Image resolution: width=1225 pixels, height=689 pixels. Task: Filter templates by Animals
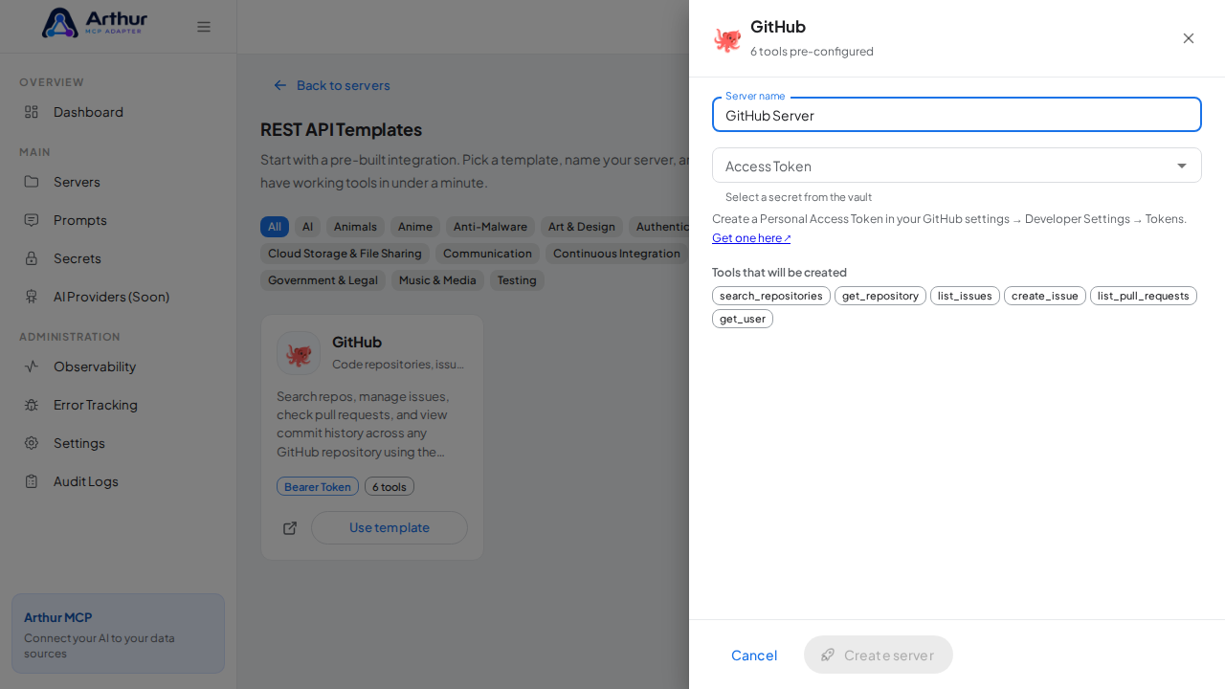pos(355,227)
